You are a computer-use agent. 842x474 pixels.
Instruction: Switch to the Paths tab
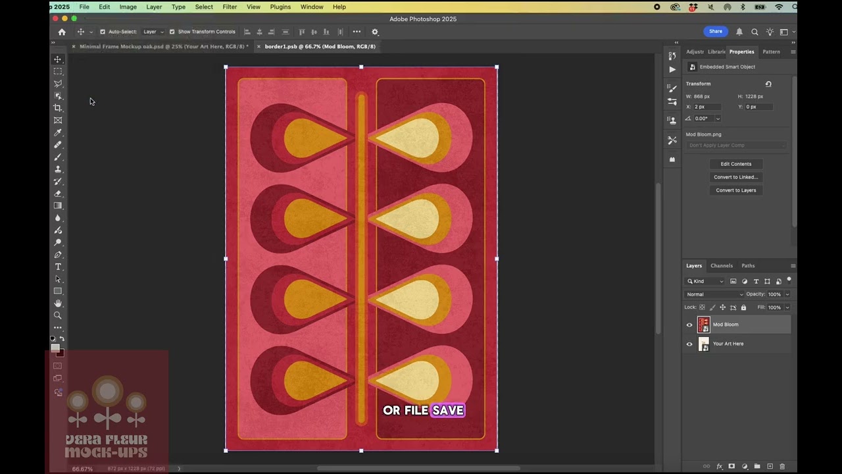pos(748,266)
